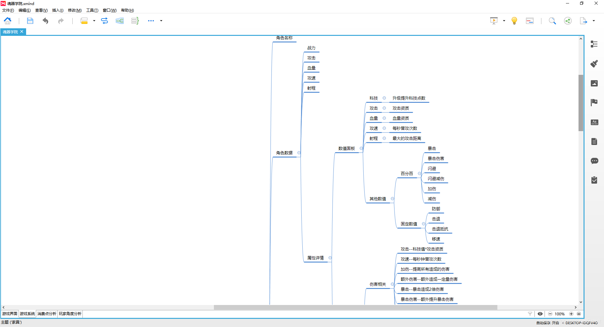The image size is (604, 327).
Task: Add a relationship line
Action: pos(104,21)
